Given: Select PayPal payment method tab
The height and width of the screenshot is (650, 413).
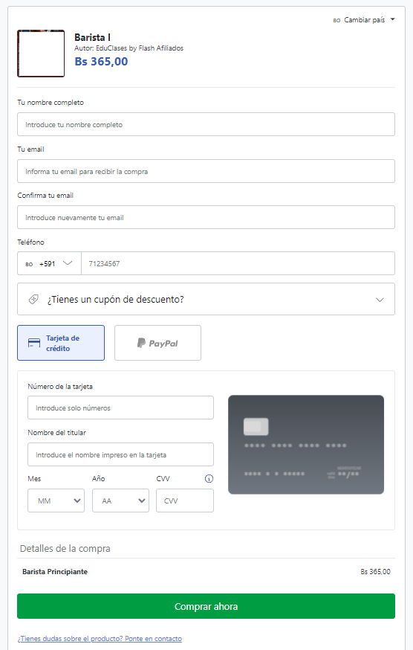Looking at the screenshot, I should point(157,343).
